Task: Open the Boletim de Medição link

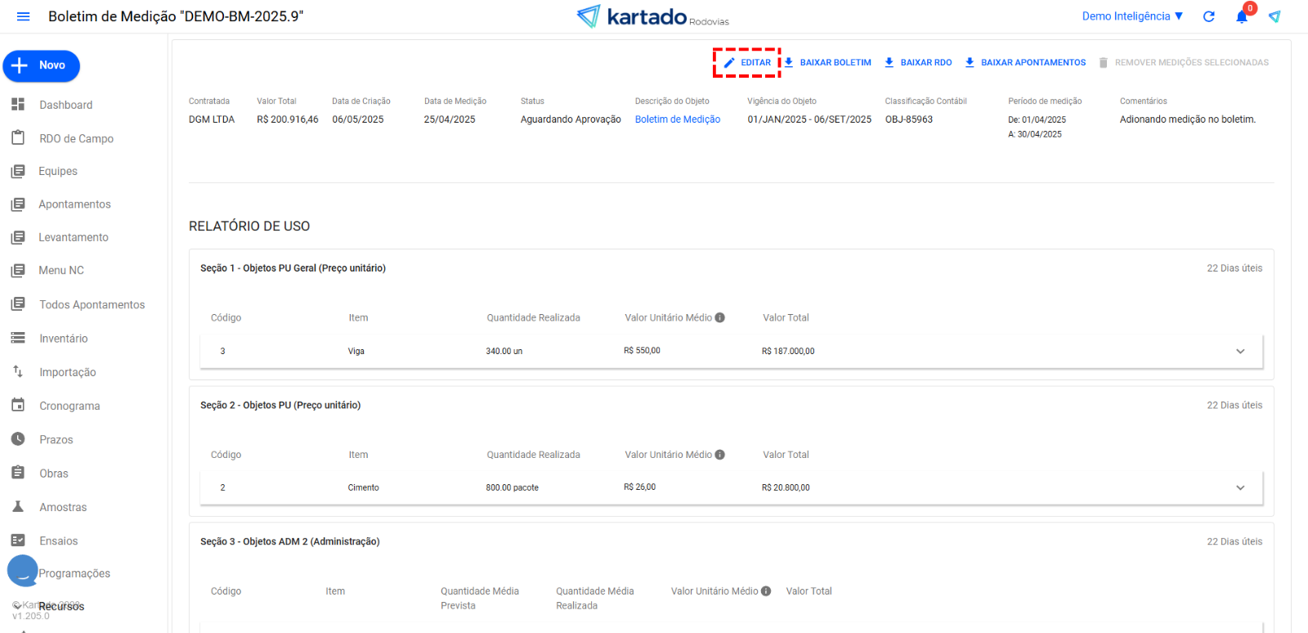Action: [678, 119]
